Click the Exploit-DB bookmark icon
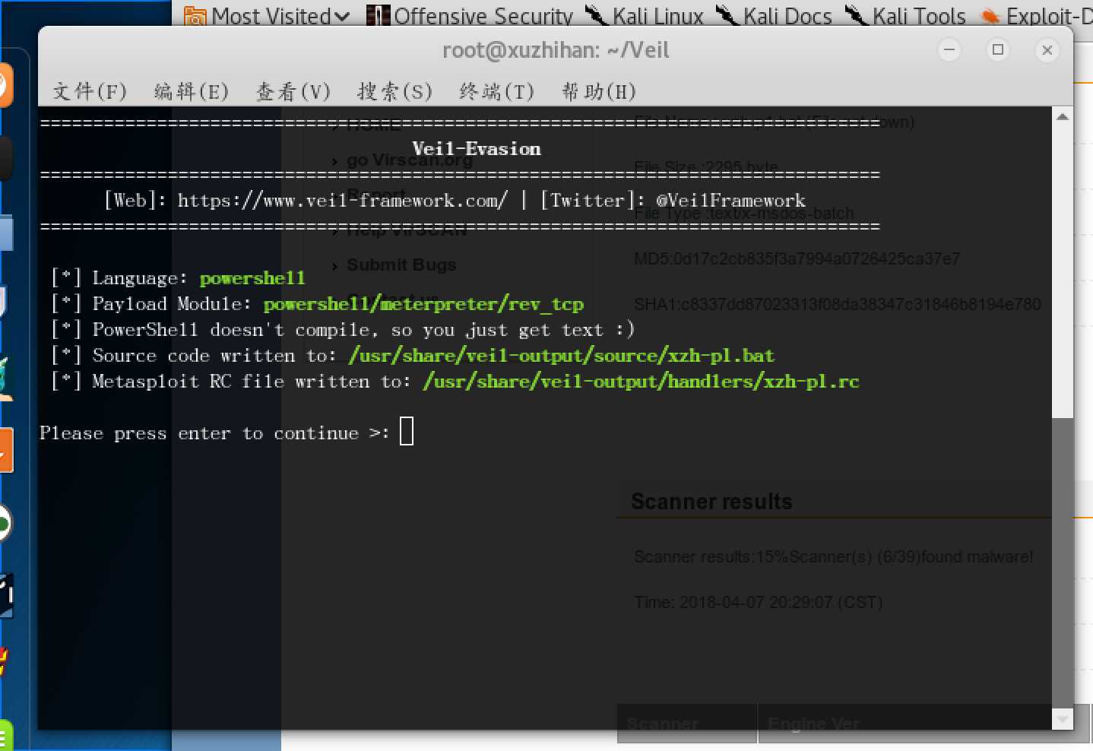Image resolution: width=1093 pixels, height=751 pixels. (x=990, y=16)
